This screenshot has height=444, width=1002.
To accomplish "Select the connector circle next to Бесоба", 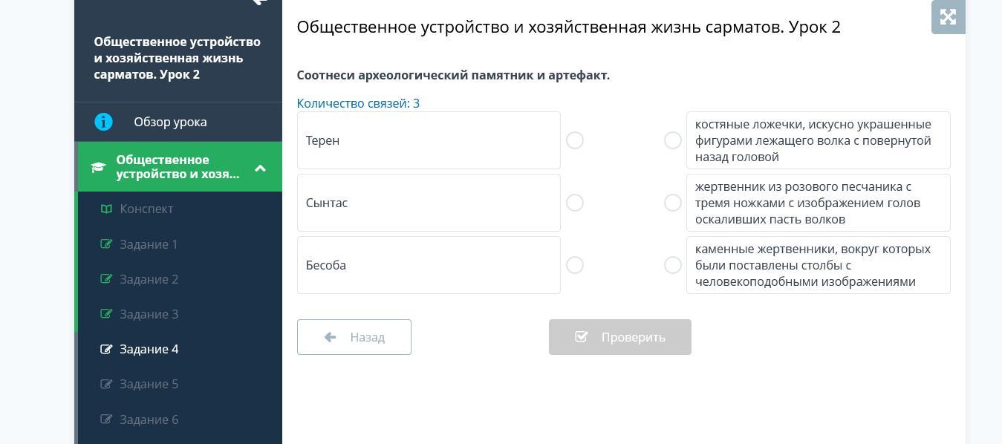I will point(574,265).
